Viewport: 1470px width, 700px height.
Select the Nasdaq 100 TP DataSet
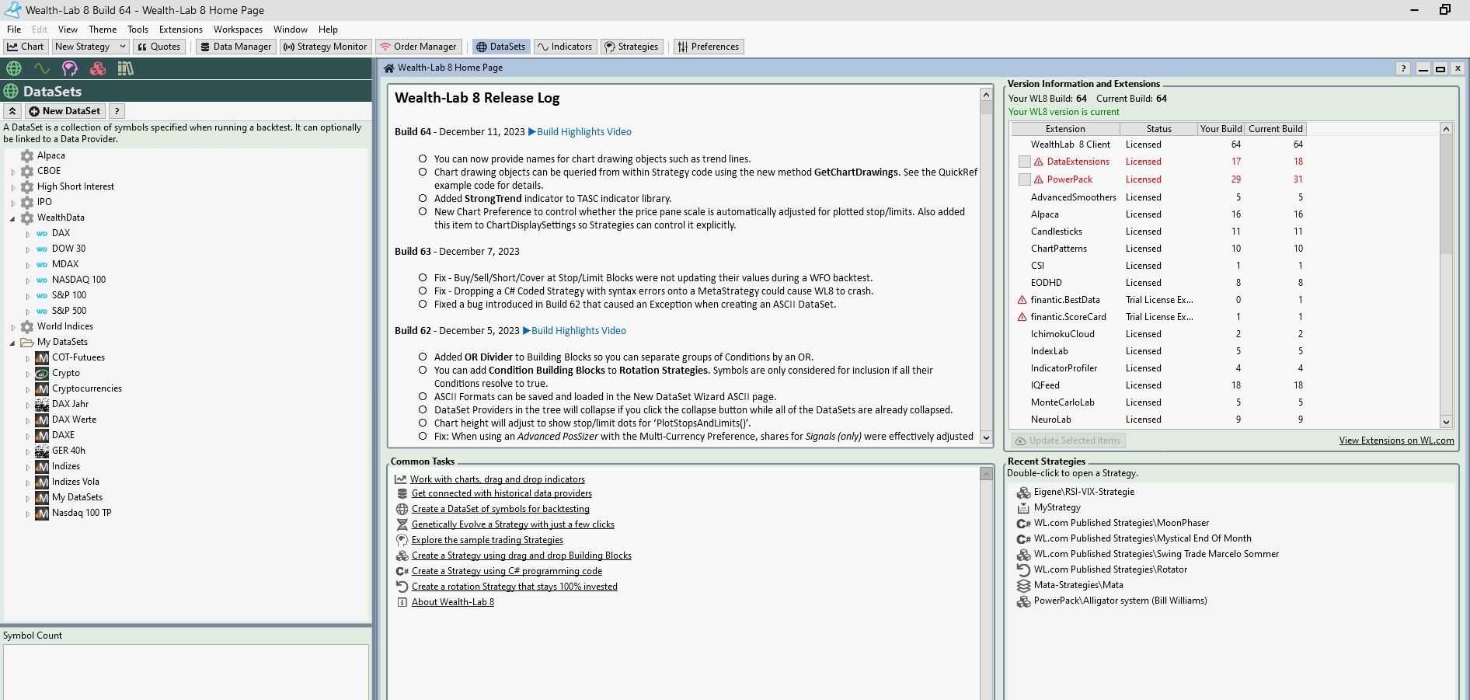point(82,513)
